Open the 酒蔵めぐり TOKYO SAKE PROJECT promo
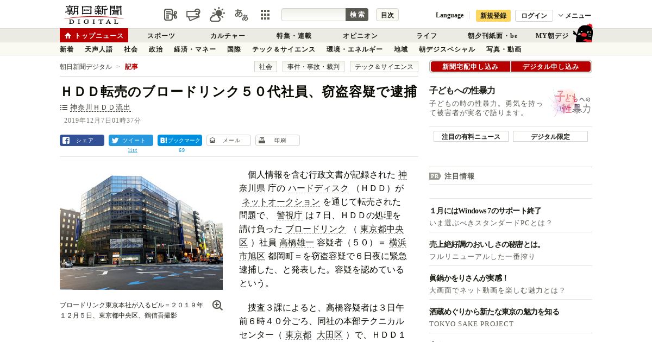The width and height of the screenshot is (652, 342). click(494, 312)
